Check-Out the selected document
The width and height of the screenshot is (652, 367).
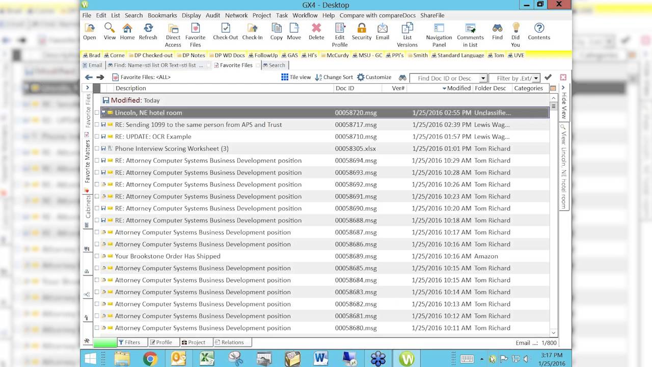coord(225,32)
